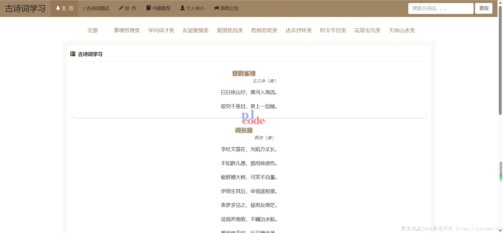Click the verse 夜梦多见之，昼思反微茫。
The height and width of the screenshot is (233, 503).
pyautogui.click(x=249, y=205)
